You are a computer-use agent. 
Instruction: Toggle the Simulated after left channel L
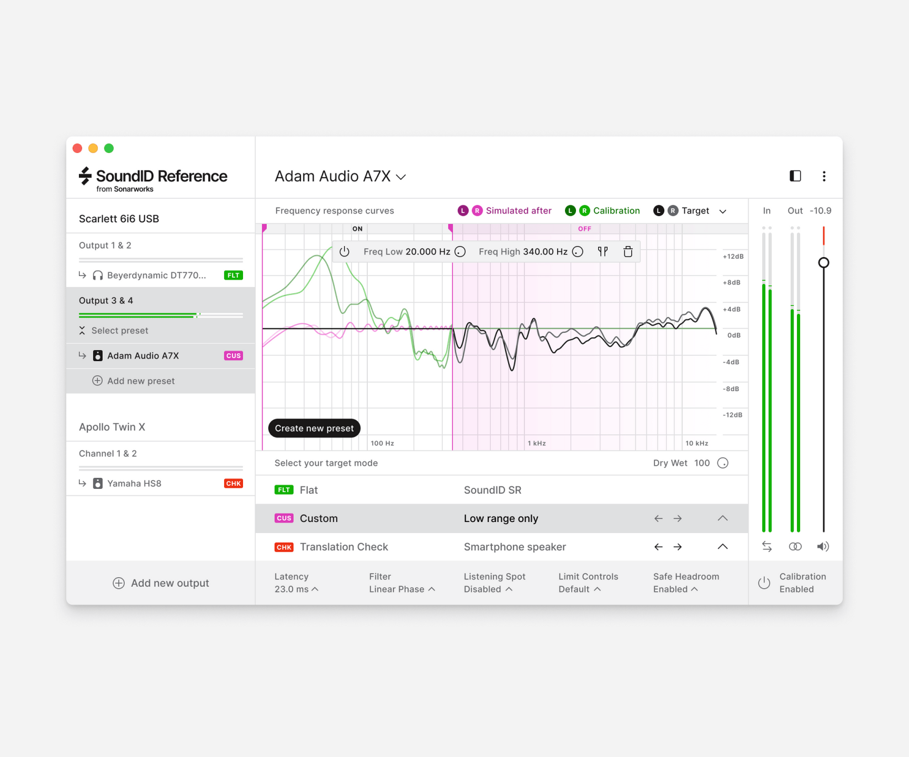(463, 211)
